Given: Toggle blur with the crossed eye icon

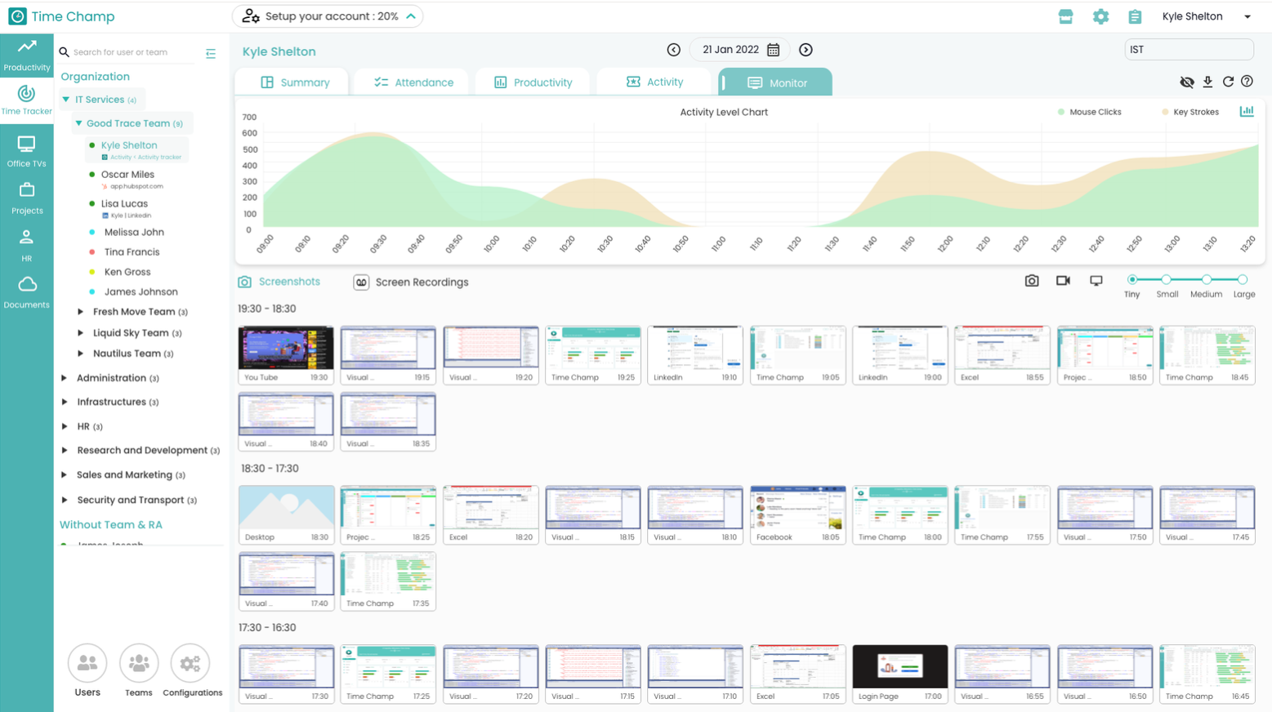Looking at the screenshot, I should (x=1187, y=82).
